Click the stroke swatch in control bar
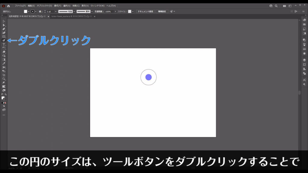Image resolution: width=308 pixels, height=173 pixels. pos(32,12)
